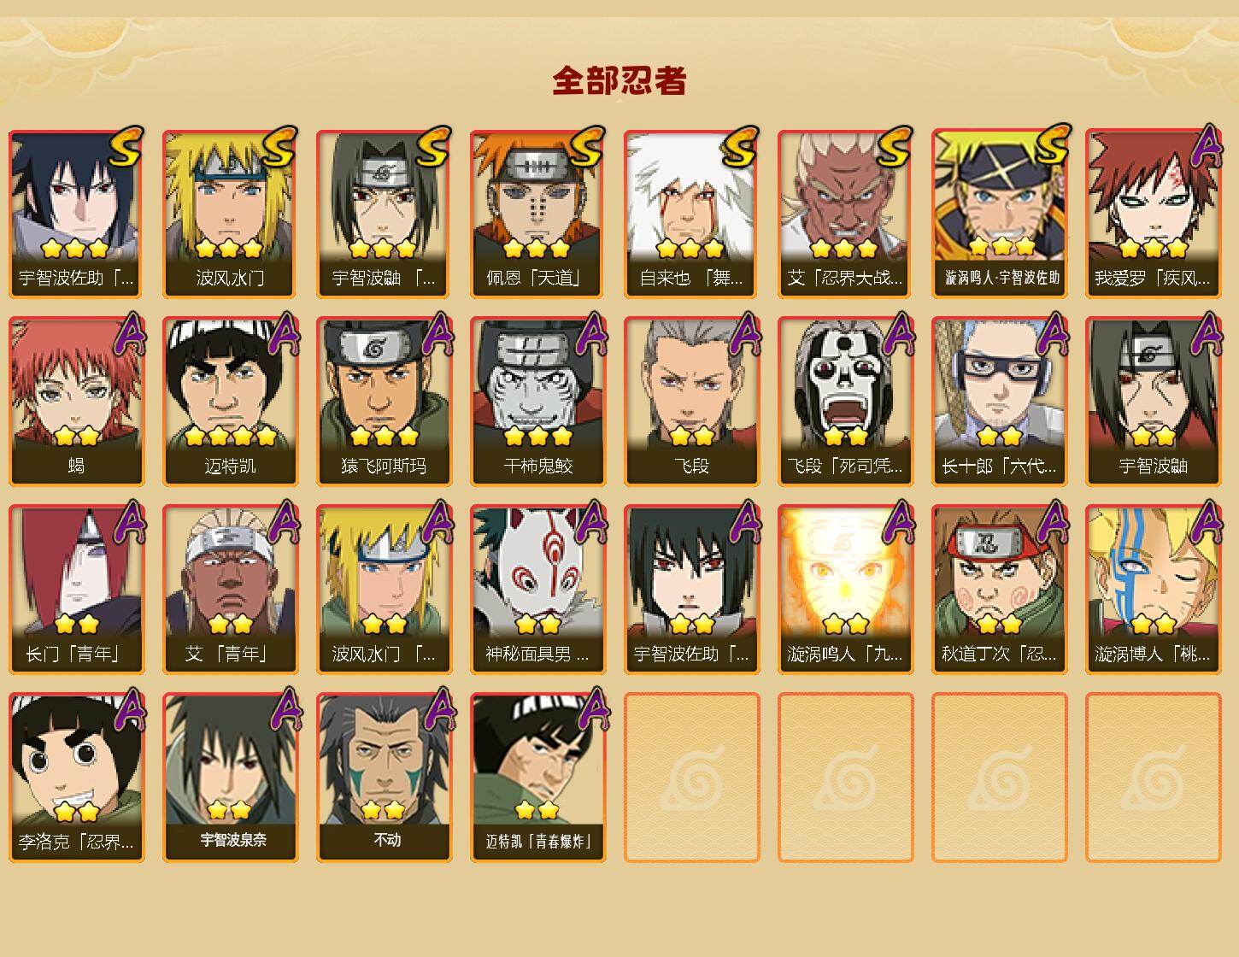
Task: Click the 猿飞阿斯玛 ninja portrait
Action: pos(384,402)
